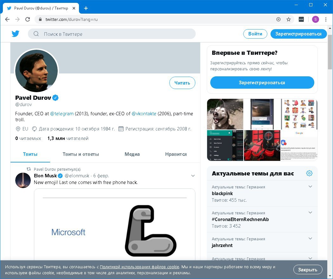This screenshot has height=279, width=333.
Task: Click the @durov handle text
Action: coord(23,105)
